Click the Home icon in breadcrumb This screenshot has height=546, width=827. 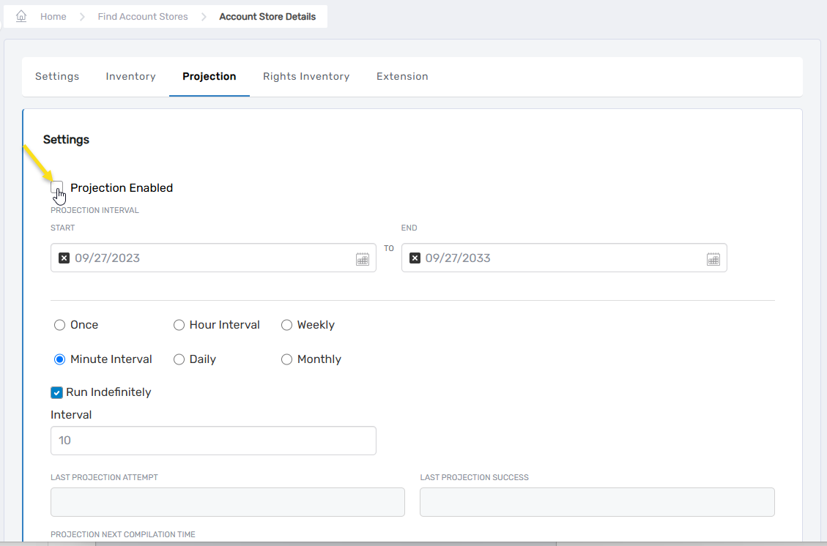click(21, 16)
